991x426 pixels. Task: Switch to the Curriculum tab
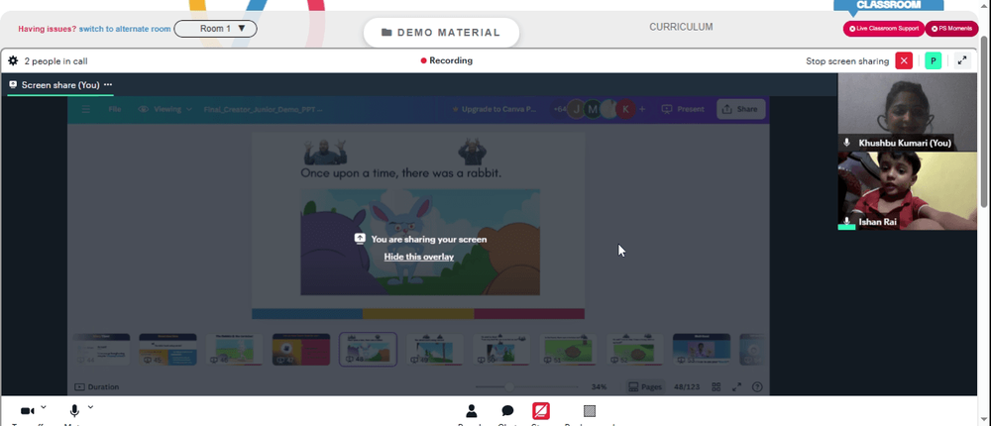(x=681, y=27)
